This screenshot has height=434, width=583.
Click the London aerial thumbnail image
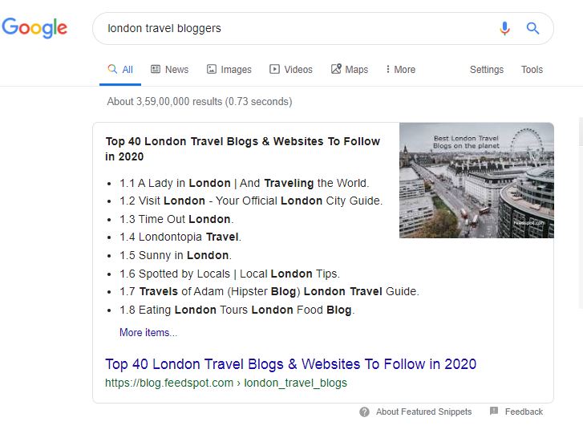point(476,180)
